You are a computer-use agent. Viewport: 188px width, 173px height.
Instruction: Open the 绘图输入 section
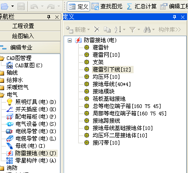(x=30, y=36)
